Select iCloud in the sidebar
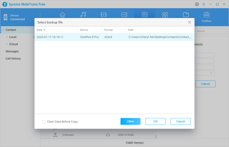 click(13, 44)
